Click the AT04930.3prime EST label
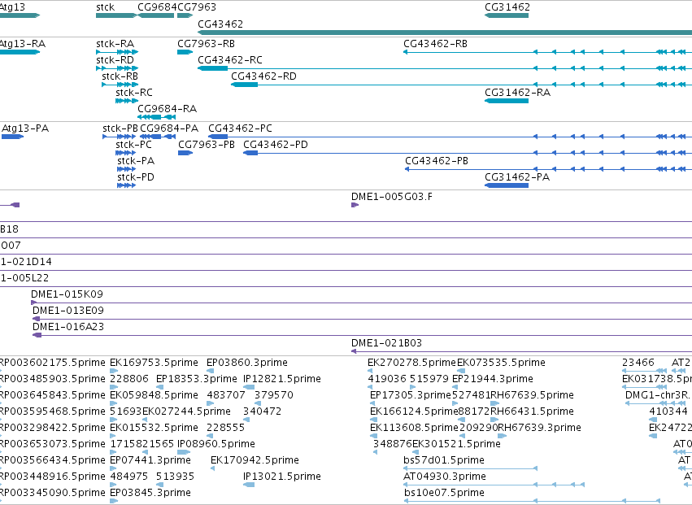 click(445, 477)
